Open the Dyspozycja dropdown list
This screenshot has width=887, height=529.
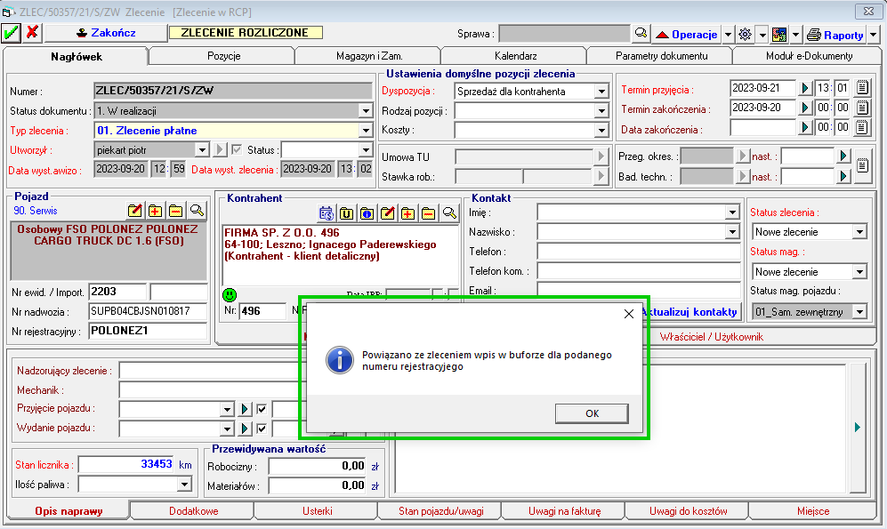pyautogui.click(x=600, y=91)
